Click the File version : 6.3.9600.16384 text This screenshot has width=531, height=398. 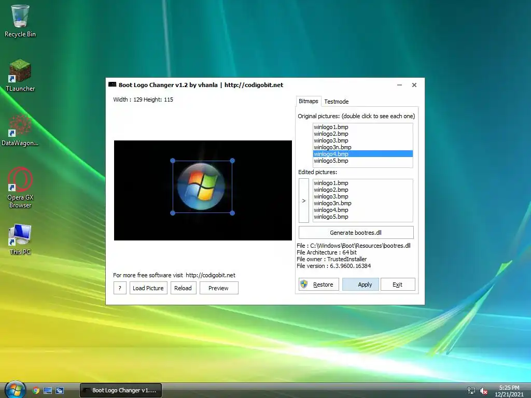[333, 266]
